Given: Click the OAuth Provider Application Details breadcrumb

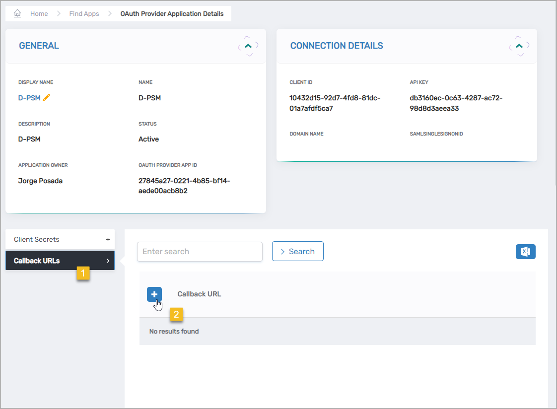Looking at the screenshot, I should (172, 13).
